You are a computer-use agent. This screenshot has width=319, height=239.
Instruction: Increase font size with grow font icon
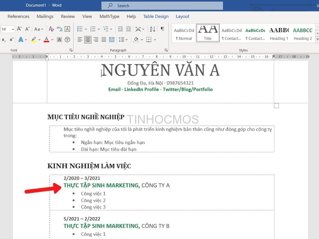point(19,29)
